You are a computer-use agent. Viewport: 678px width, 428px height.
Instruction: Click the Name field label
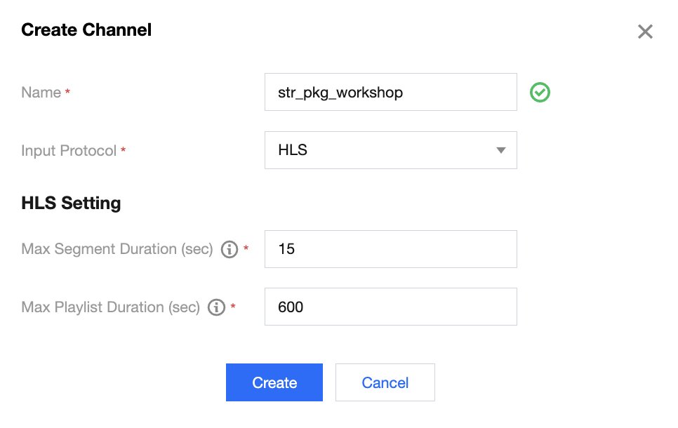click(x=41, y=92)
